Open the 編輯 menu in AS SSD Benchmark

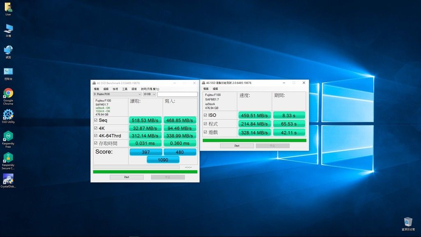point(106,89)
